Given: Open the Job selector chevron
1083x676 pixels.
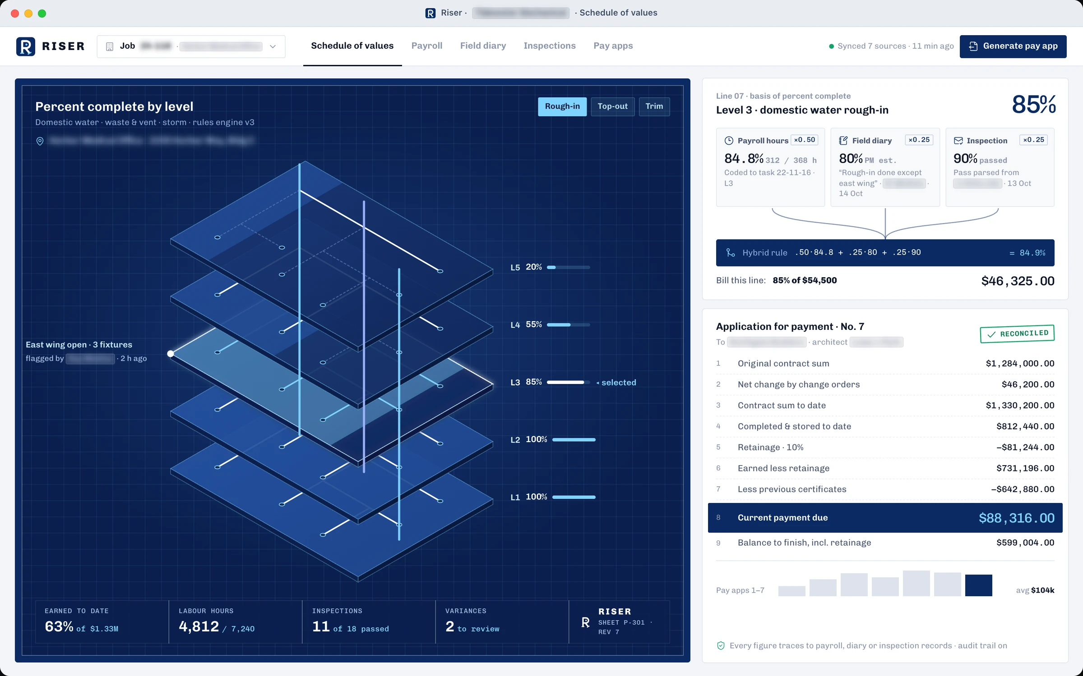Looking at the screenshot, I should (x=273, y=46).
